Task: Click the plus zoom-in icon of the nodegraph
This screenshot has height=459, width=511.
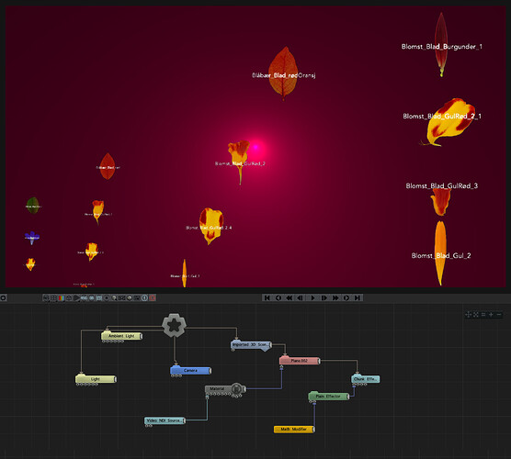Action: 491,315
